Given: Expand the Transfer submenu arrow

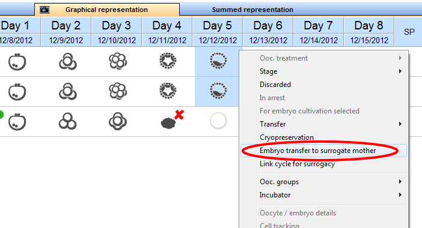Looking at the screenshot, I should click(400, 124).
